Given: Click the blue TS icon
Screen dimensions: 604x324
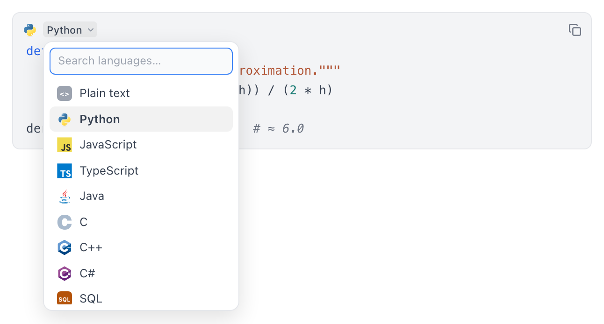Looking at the screenshot, I should (x=65, y=170).
